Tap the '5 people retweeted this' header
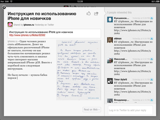 [x=119, y=13]
